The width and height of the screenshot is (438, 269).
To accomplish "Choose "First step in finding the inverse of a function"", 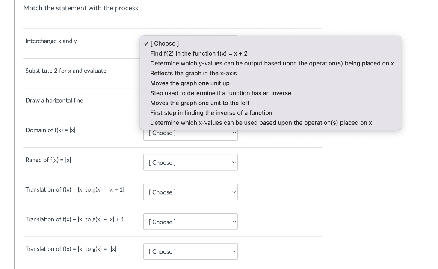I will 211,113.
